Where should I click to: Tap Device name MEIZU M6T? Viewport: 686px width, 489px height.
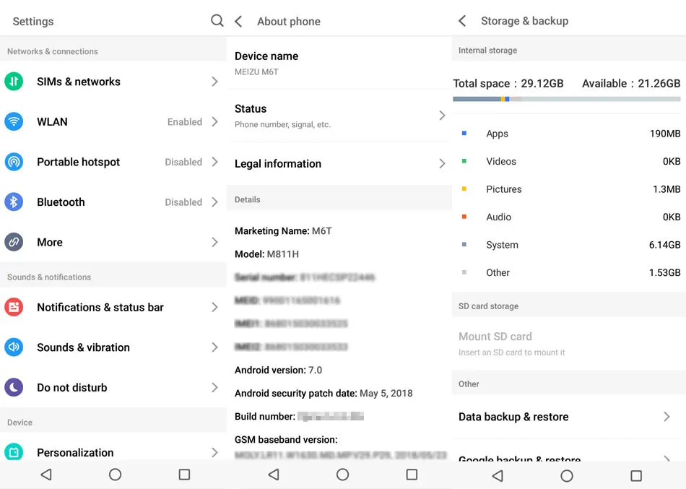[x=339, y=64]
